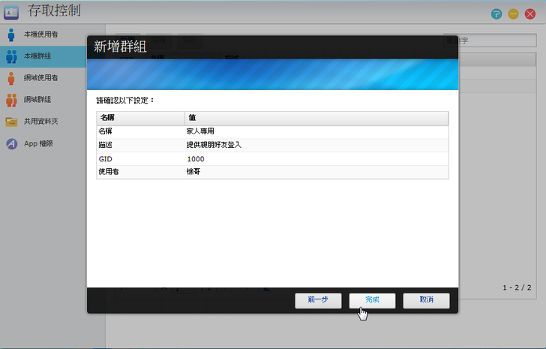The width and height of the screenshot is (546, 349).
Task: Open 本機群組 sidebar item
Action: 43,56
